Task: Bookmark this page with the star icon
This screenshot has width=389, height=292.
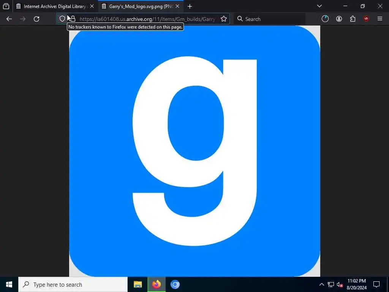Action: 223,19
